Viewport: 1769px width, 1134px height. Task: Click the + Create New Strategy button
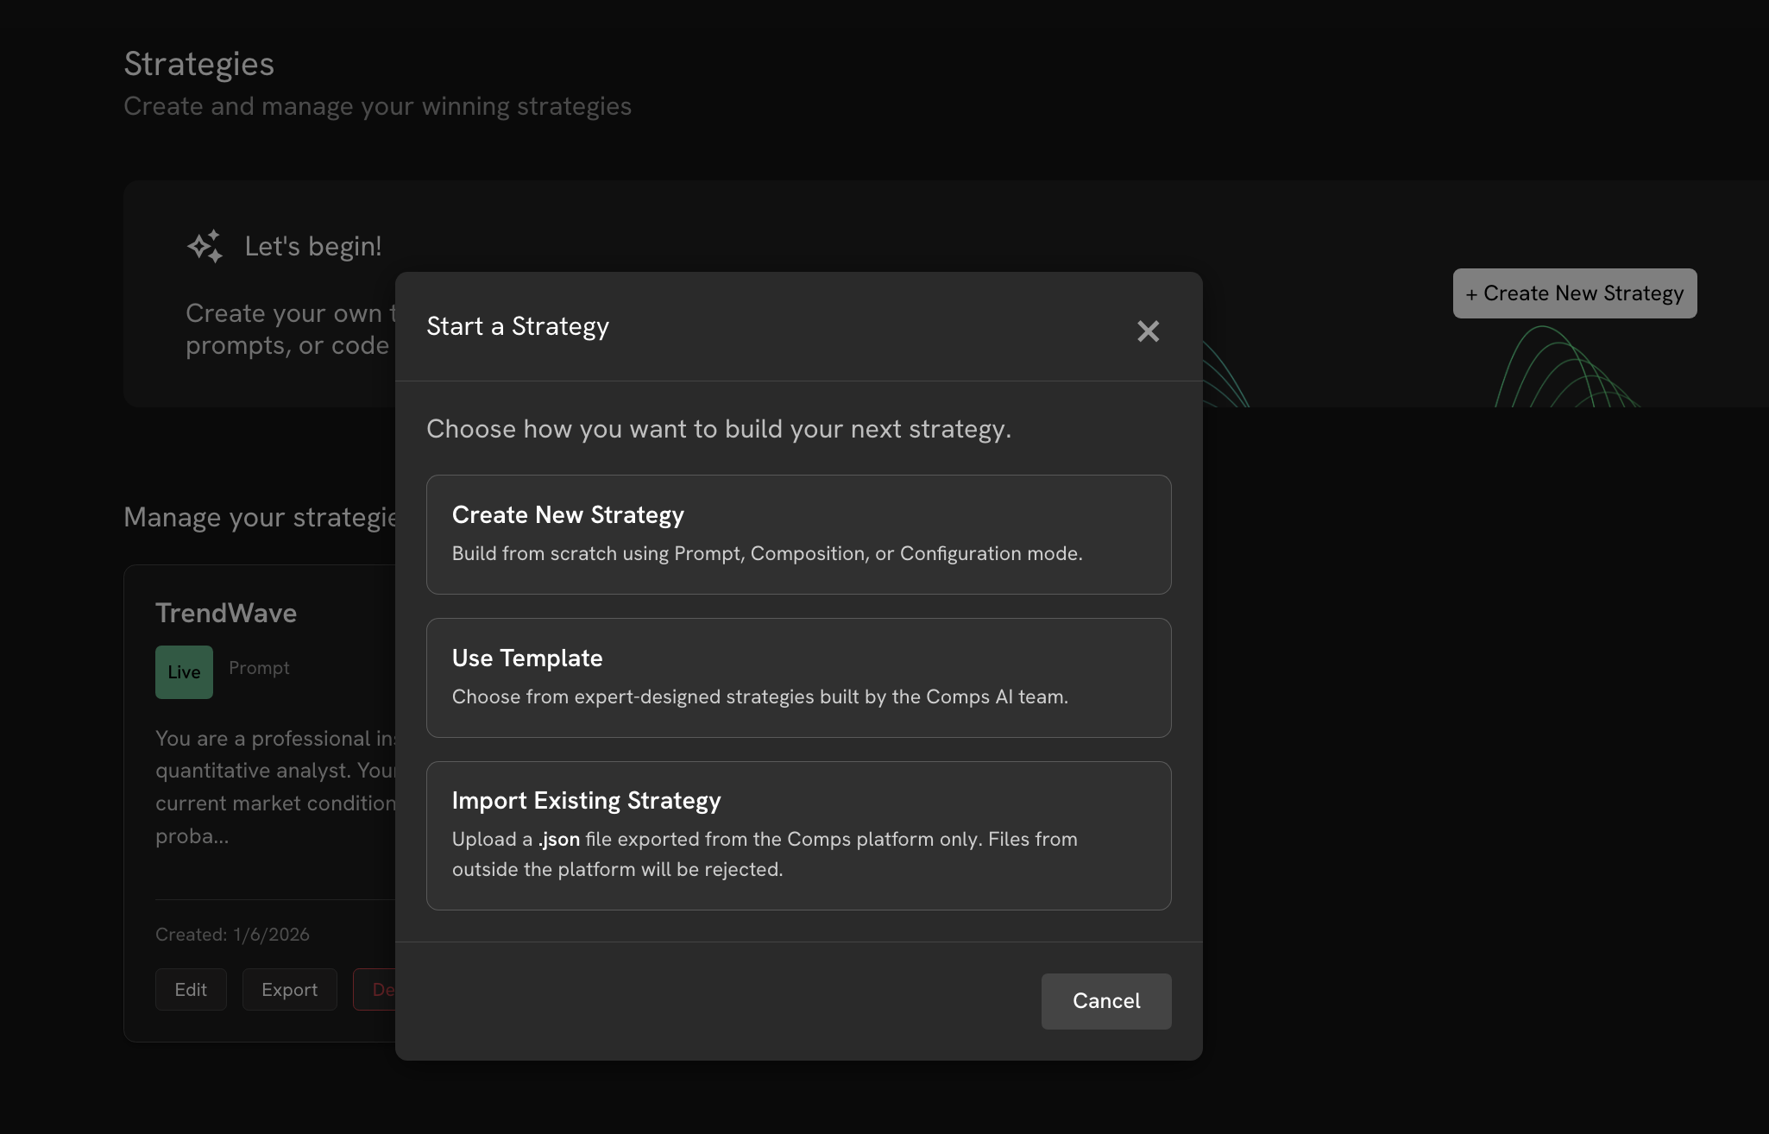pos(1574,293)
